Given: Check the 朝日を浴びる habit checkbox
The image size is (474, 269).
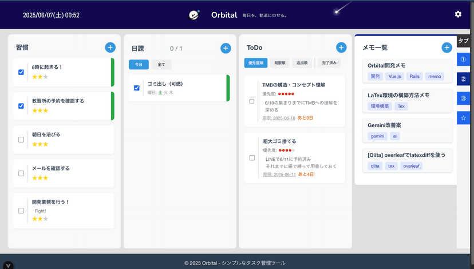Looking at the screenshot, I should [x=21, y=139].
